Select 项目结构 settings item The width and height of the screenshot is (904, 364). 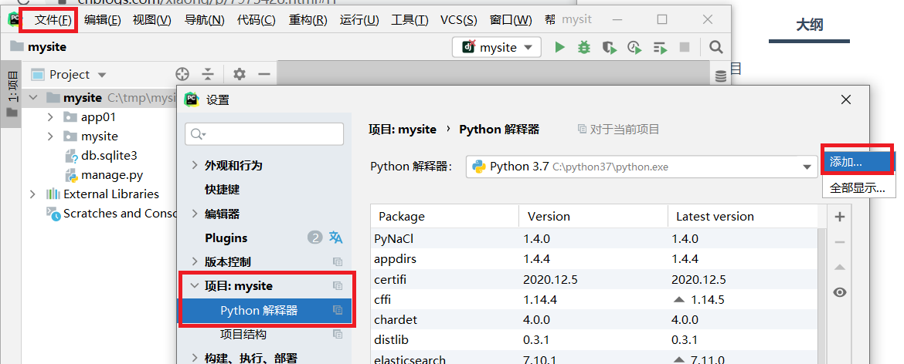pyautogui.click(x=243, y=335)
